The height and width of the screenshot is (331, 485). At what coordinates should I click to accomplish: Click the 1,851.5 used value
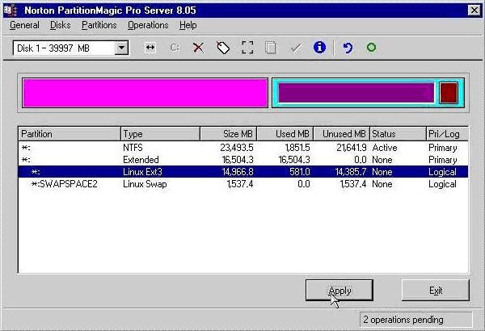pos(297,148)
